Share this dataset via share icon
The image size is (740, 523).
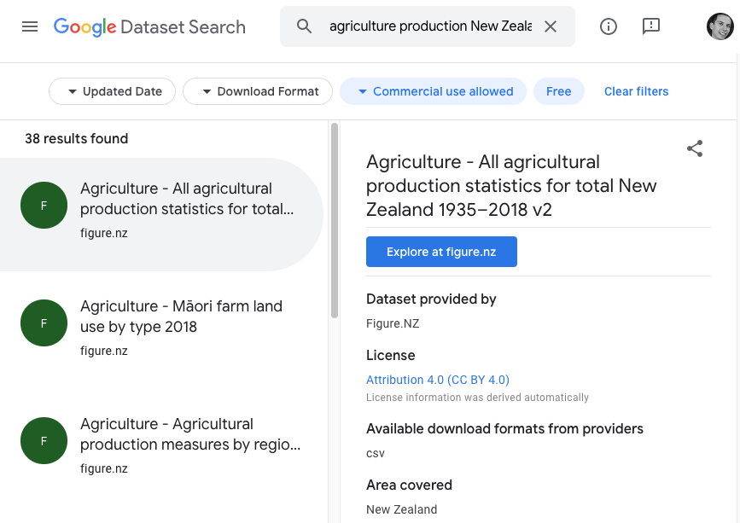pyautogui.click(x=695, y=149)
